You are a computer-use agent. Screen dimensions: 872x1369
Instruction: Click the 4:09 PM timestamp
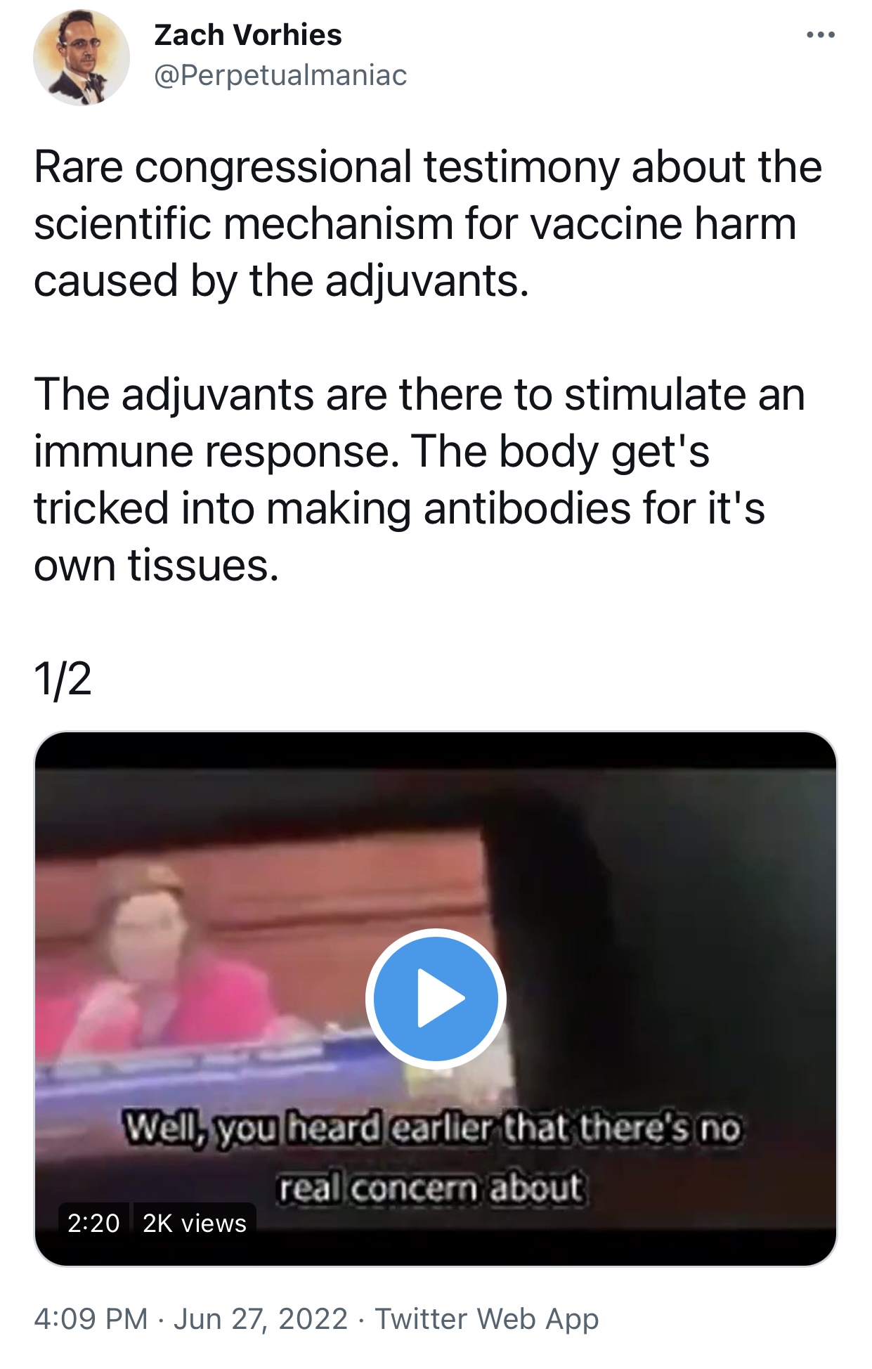(91, 1319)
